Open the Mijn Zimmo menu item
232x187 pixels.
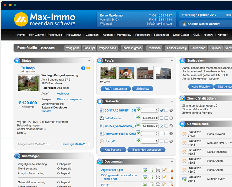pyautogui.click(x=36, y=35)
